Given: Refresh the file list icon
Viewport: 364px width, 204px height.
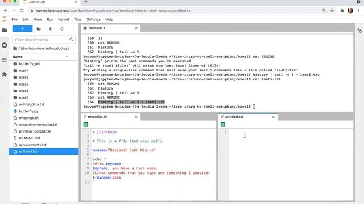Looking at the screenshot, I should [x=62, y=29].
